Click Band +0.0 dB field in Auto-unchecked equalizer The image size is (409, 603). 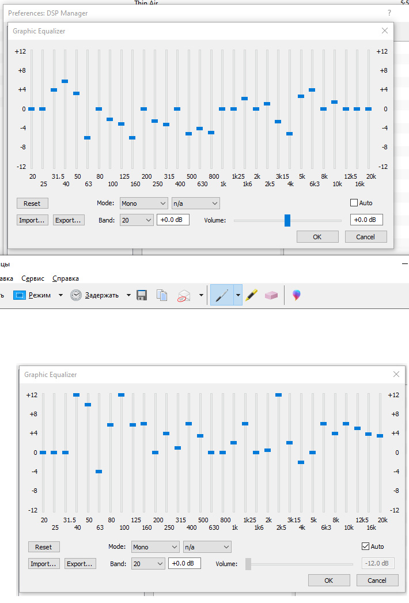(173, 220)
